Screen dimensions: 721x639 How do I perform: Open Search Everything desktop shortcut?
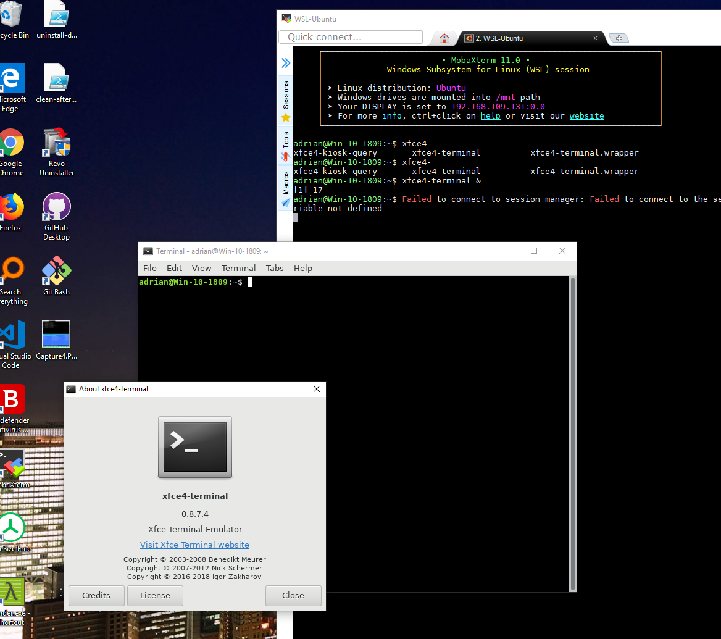click(12, 281)
